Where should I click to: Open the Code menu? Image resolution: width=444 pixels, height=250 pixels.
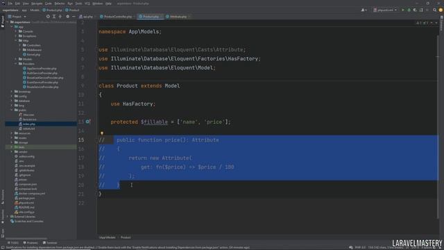(x=49, y=3)
